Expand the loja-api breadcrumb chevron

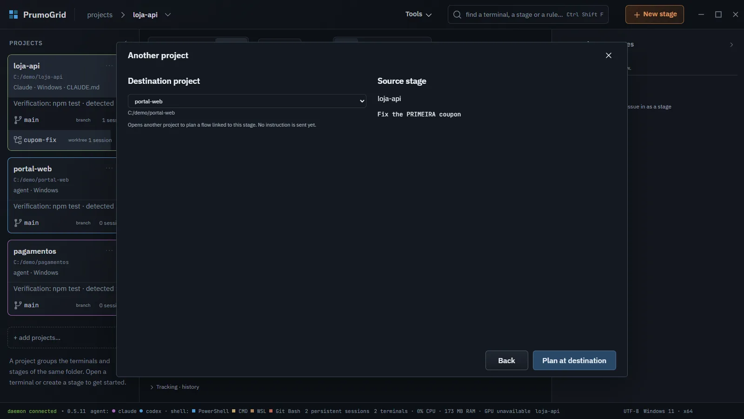(x=168, y=15)
